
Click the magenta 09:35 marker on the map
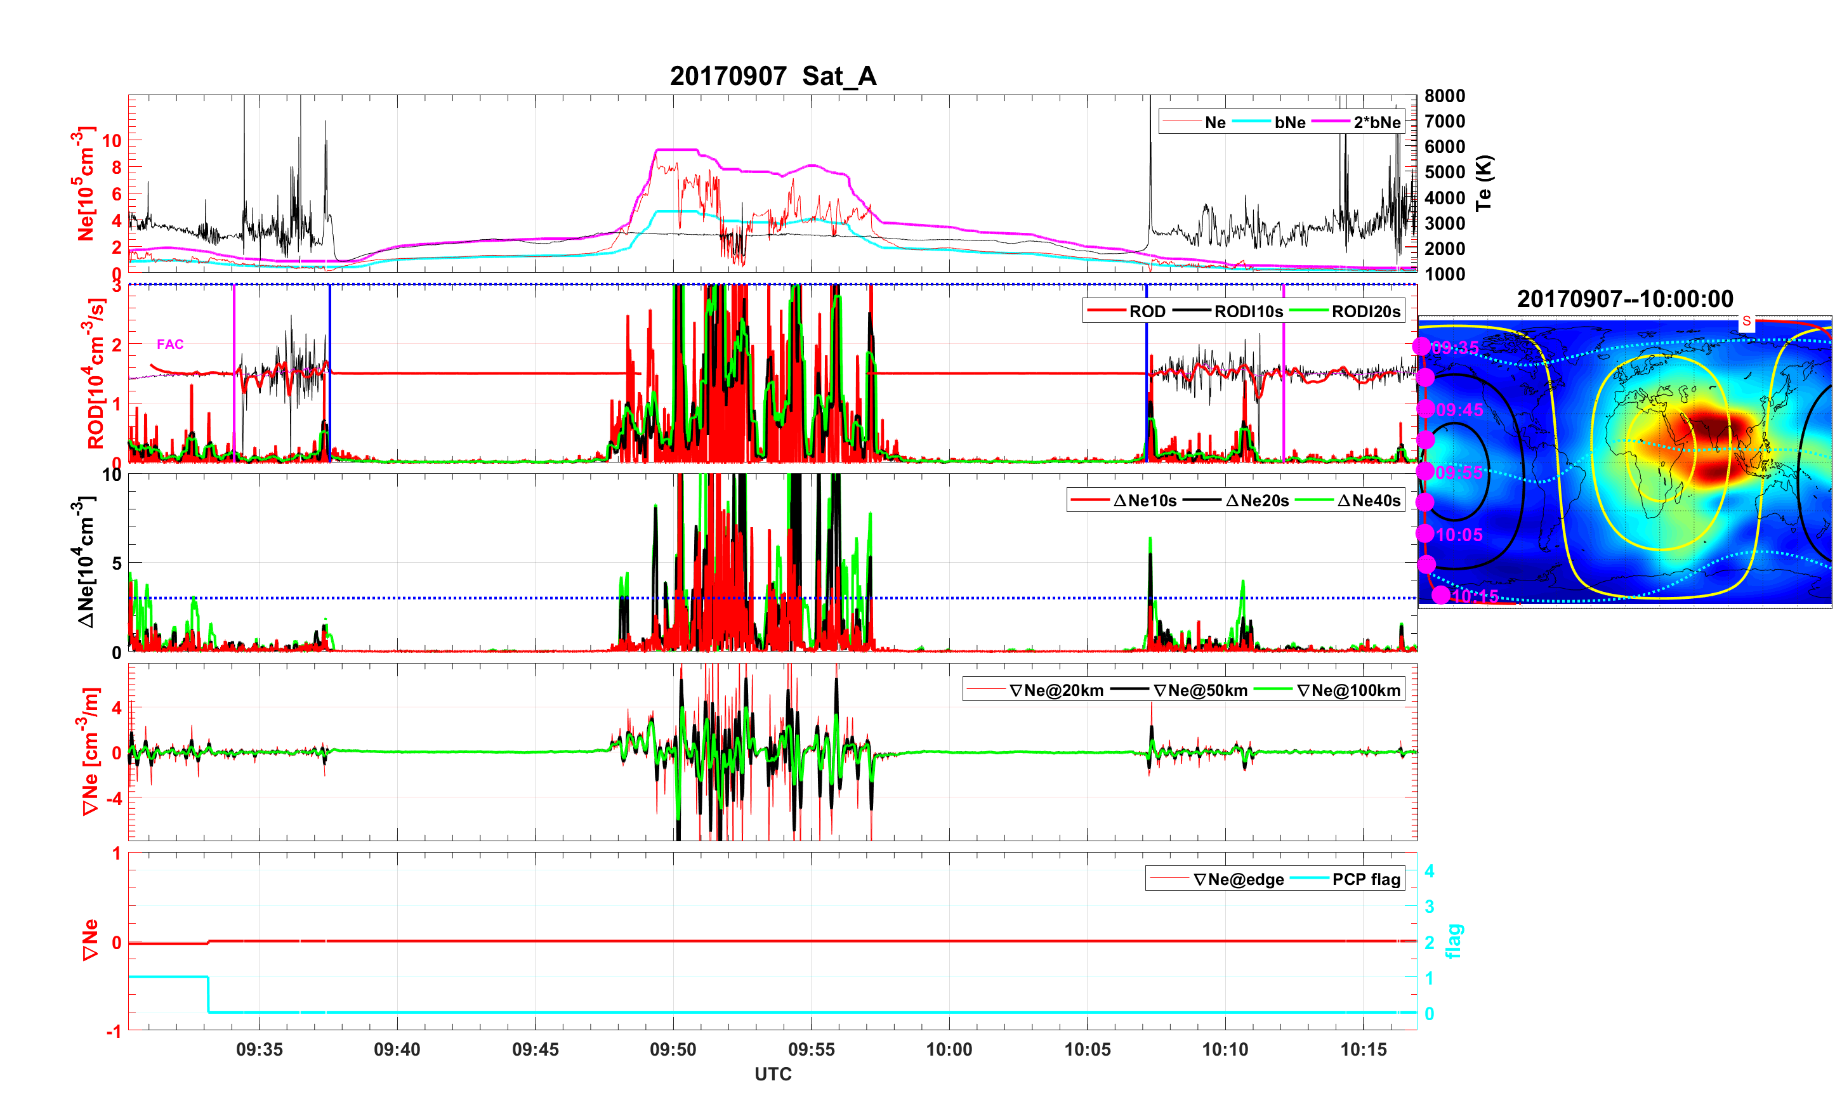pos(1421,346)
